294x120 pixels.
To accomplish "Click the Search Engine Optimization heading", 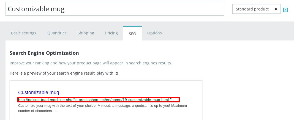I will [x=44, y=53].
